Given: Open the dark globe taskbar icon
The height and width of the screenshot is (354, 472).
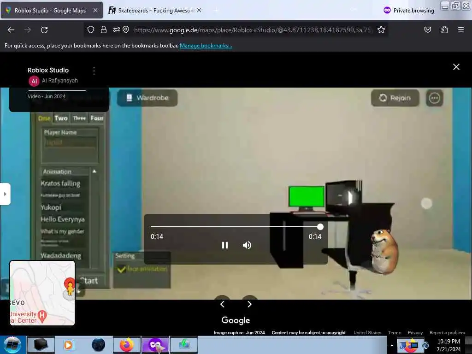Looking at the screenshot, I should 98,345.
